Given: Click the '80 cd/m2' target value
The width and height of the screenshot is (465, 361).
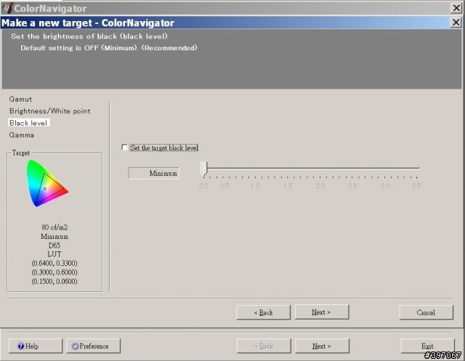Looking at the screenshot, I should click(54, 227).
